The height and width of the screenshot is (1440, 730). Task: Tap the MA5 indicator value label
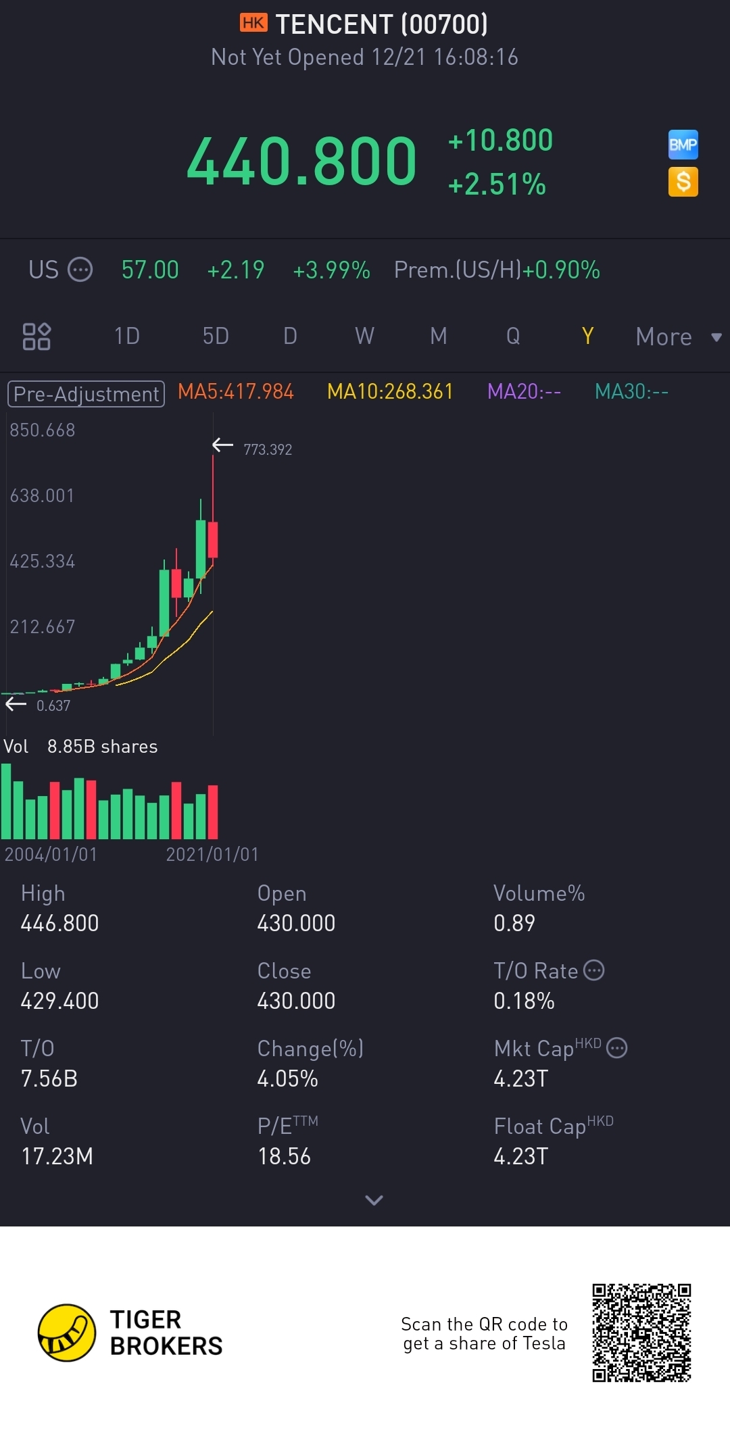235,392
